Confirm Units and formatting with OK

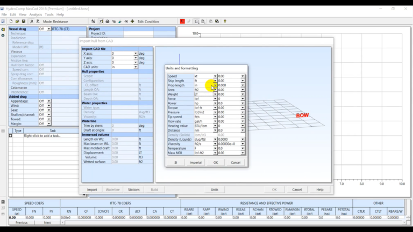(216, 163)
